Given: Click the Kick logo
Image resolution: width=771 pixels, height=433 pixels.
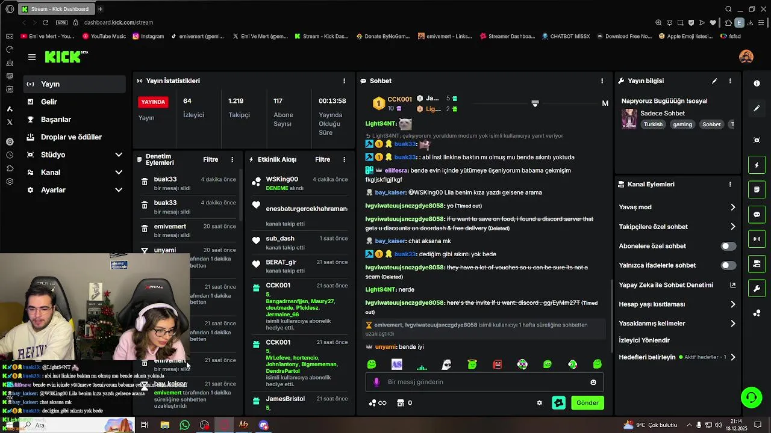Looking at the screenshot, I should (x=66, y=57).
